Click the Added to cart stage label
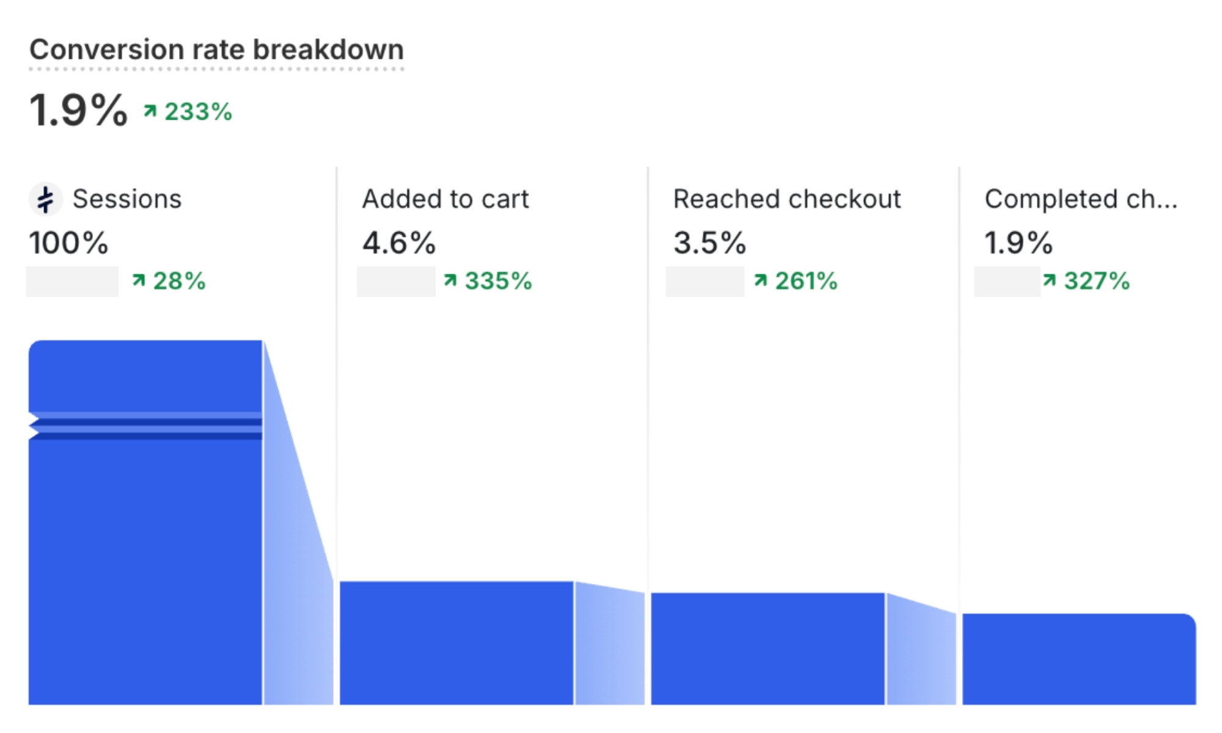Screen dimensions: 1222x733 pos(445,199)
